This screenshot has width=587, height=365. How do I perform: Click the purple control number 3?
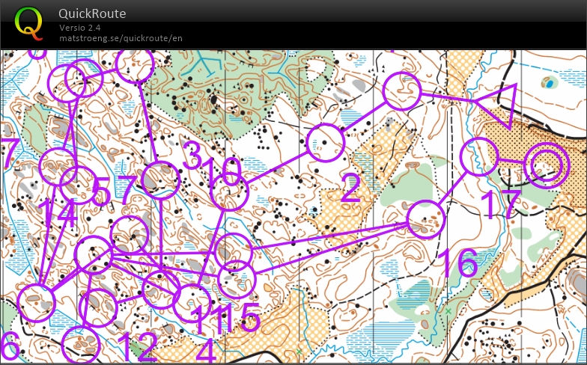[x=192, y=157]
